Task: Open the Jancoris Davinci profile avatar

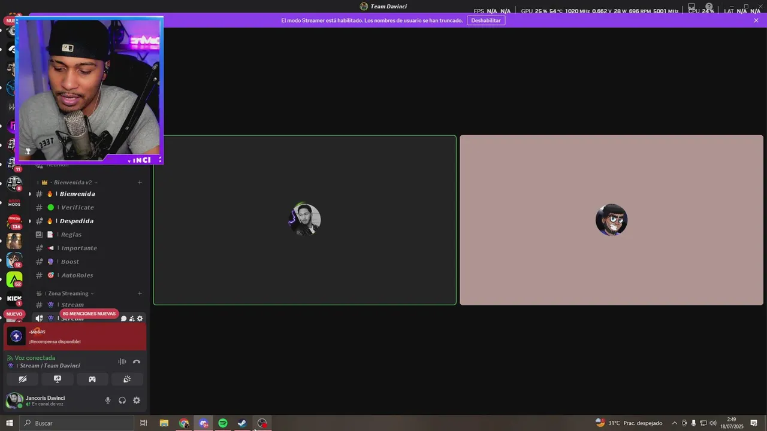Action: tap(14, 400)
